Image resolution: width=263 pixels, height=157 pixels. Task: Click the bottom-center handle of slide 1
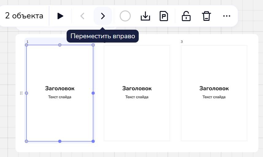60,141
